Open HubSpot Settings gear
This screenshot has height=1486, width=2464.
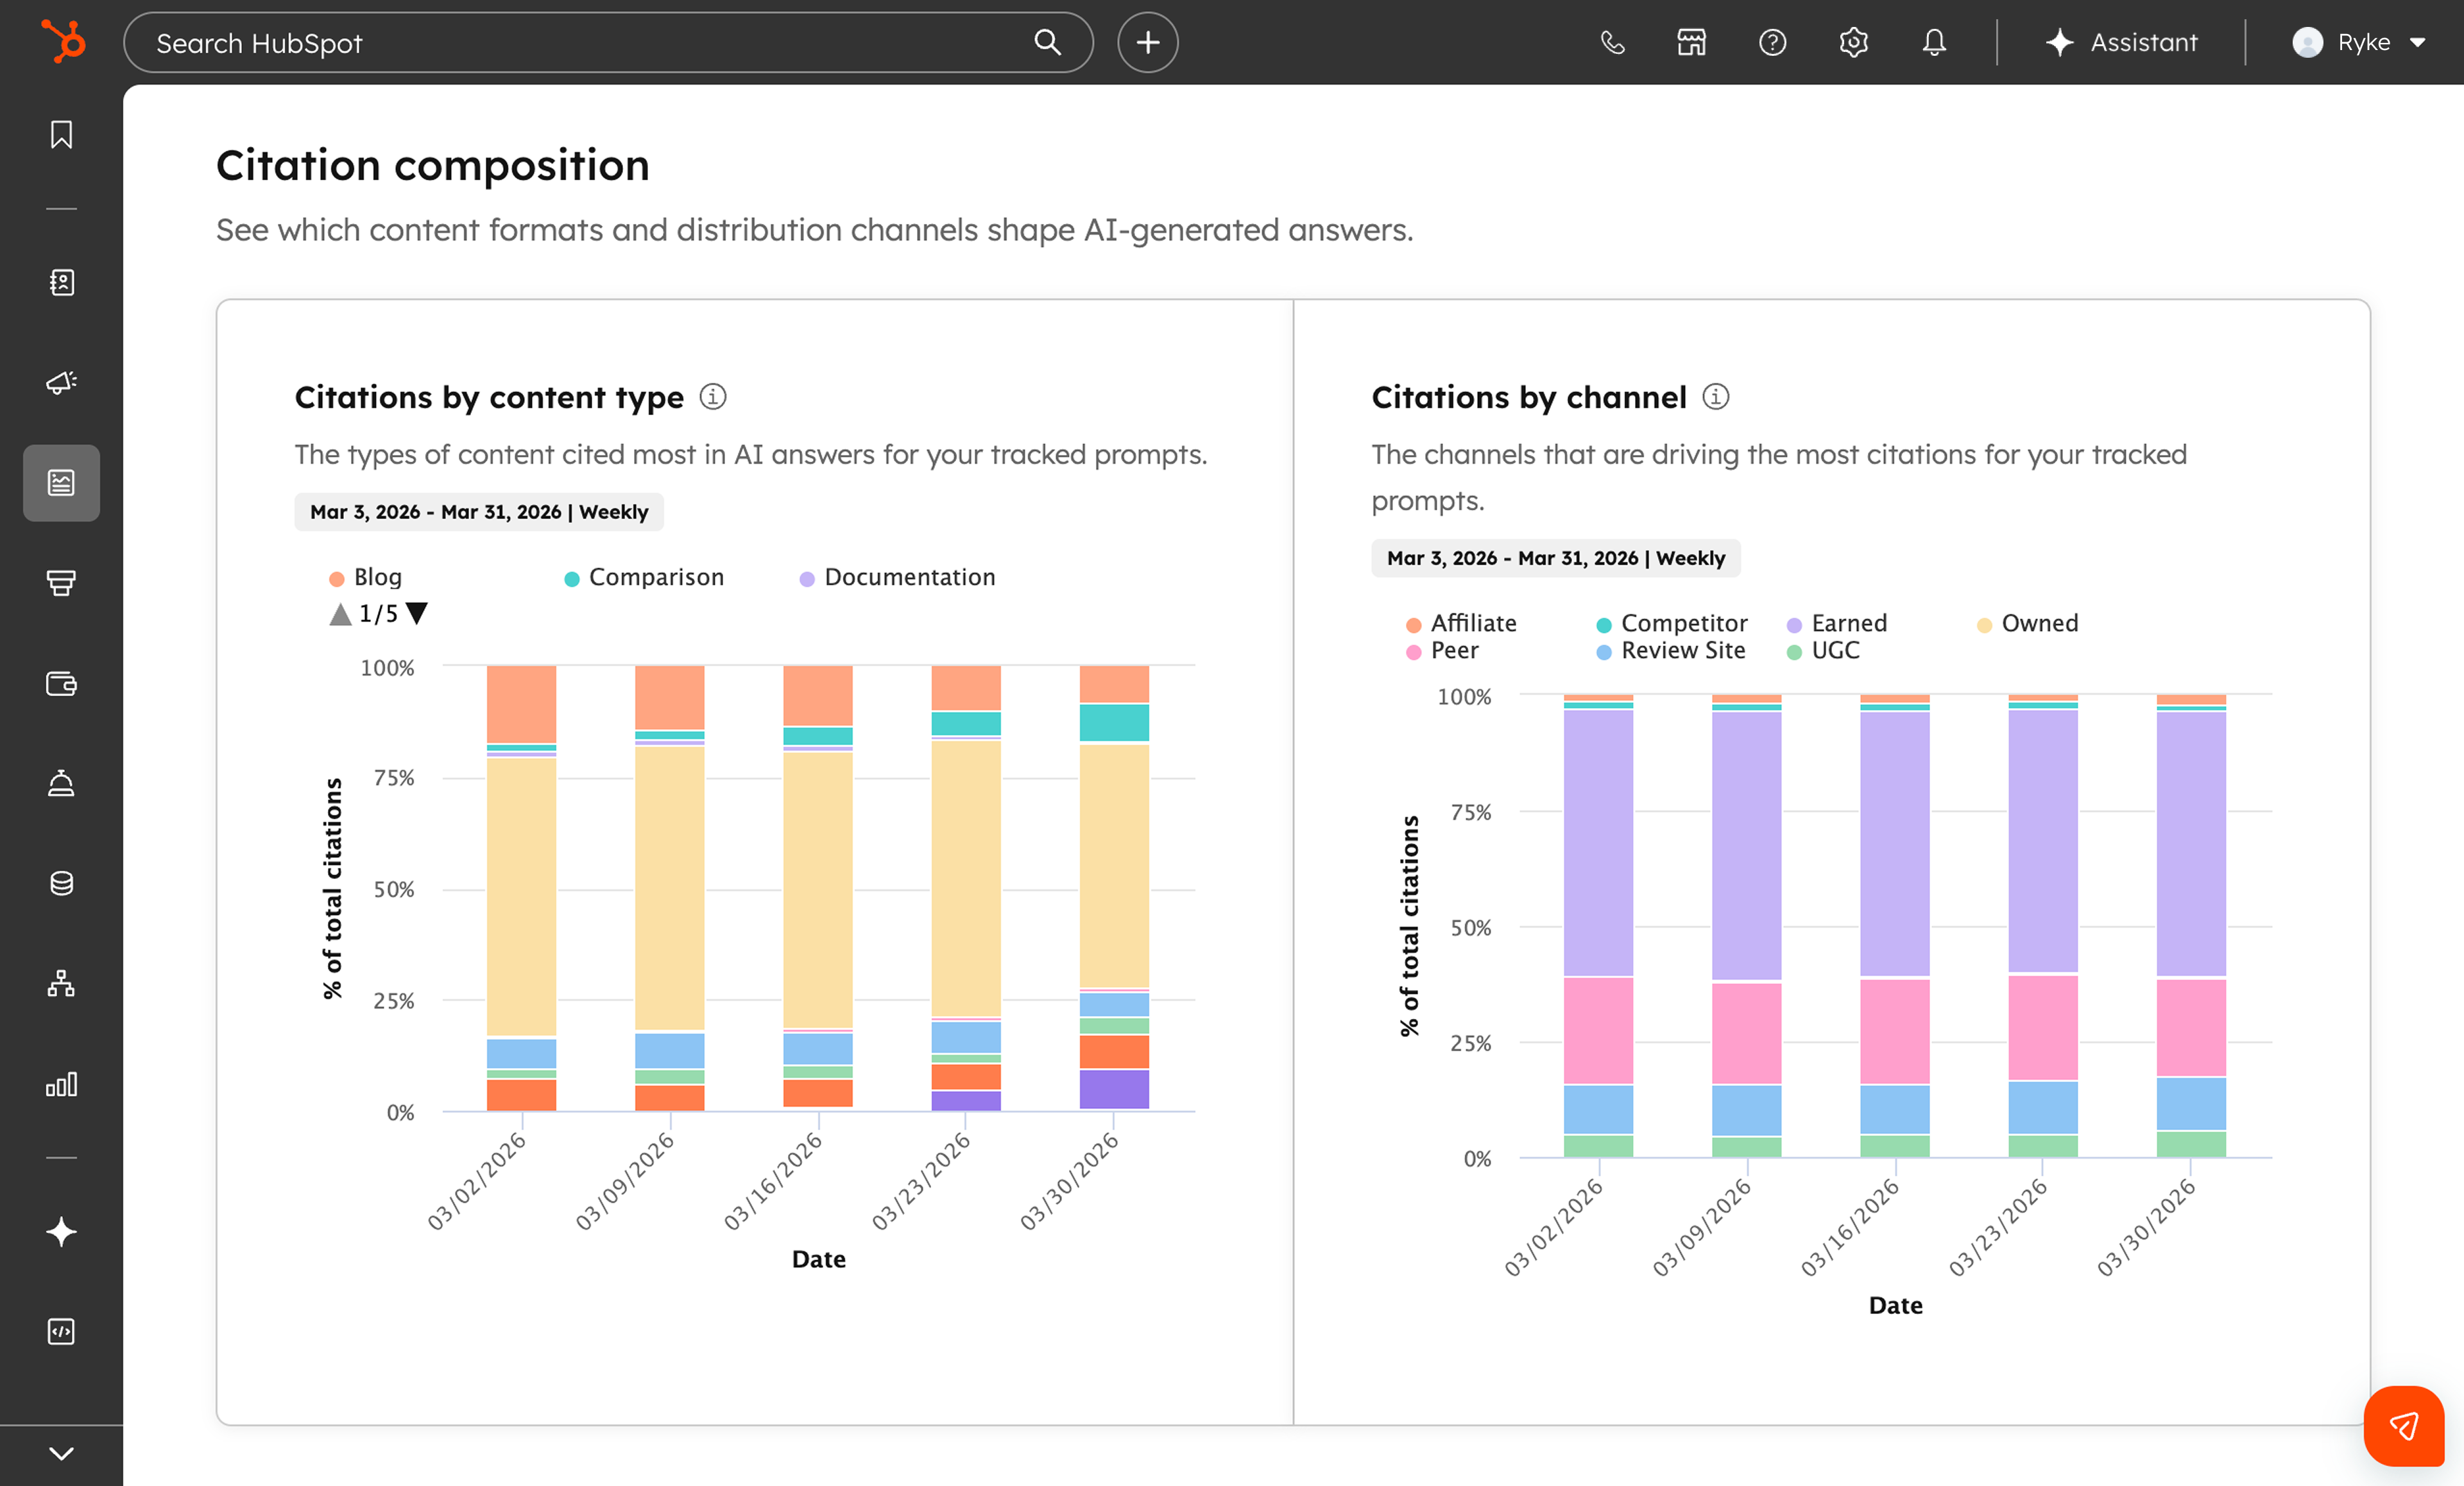pos(1852,42)
